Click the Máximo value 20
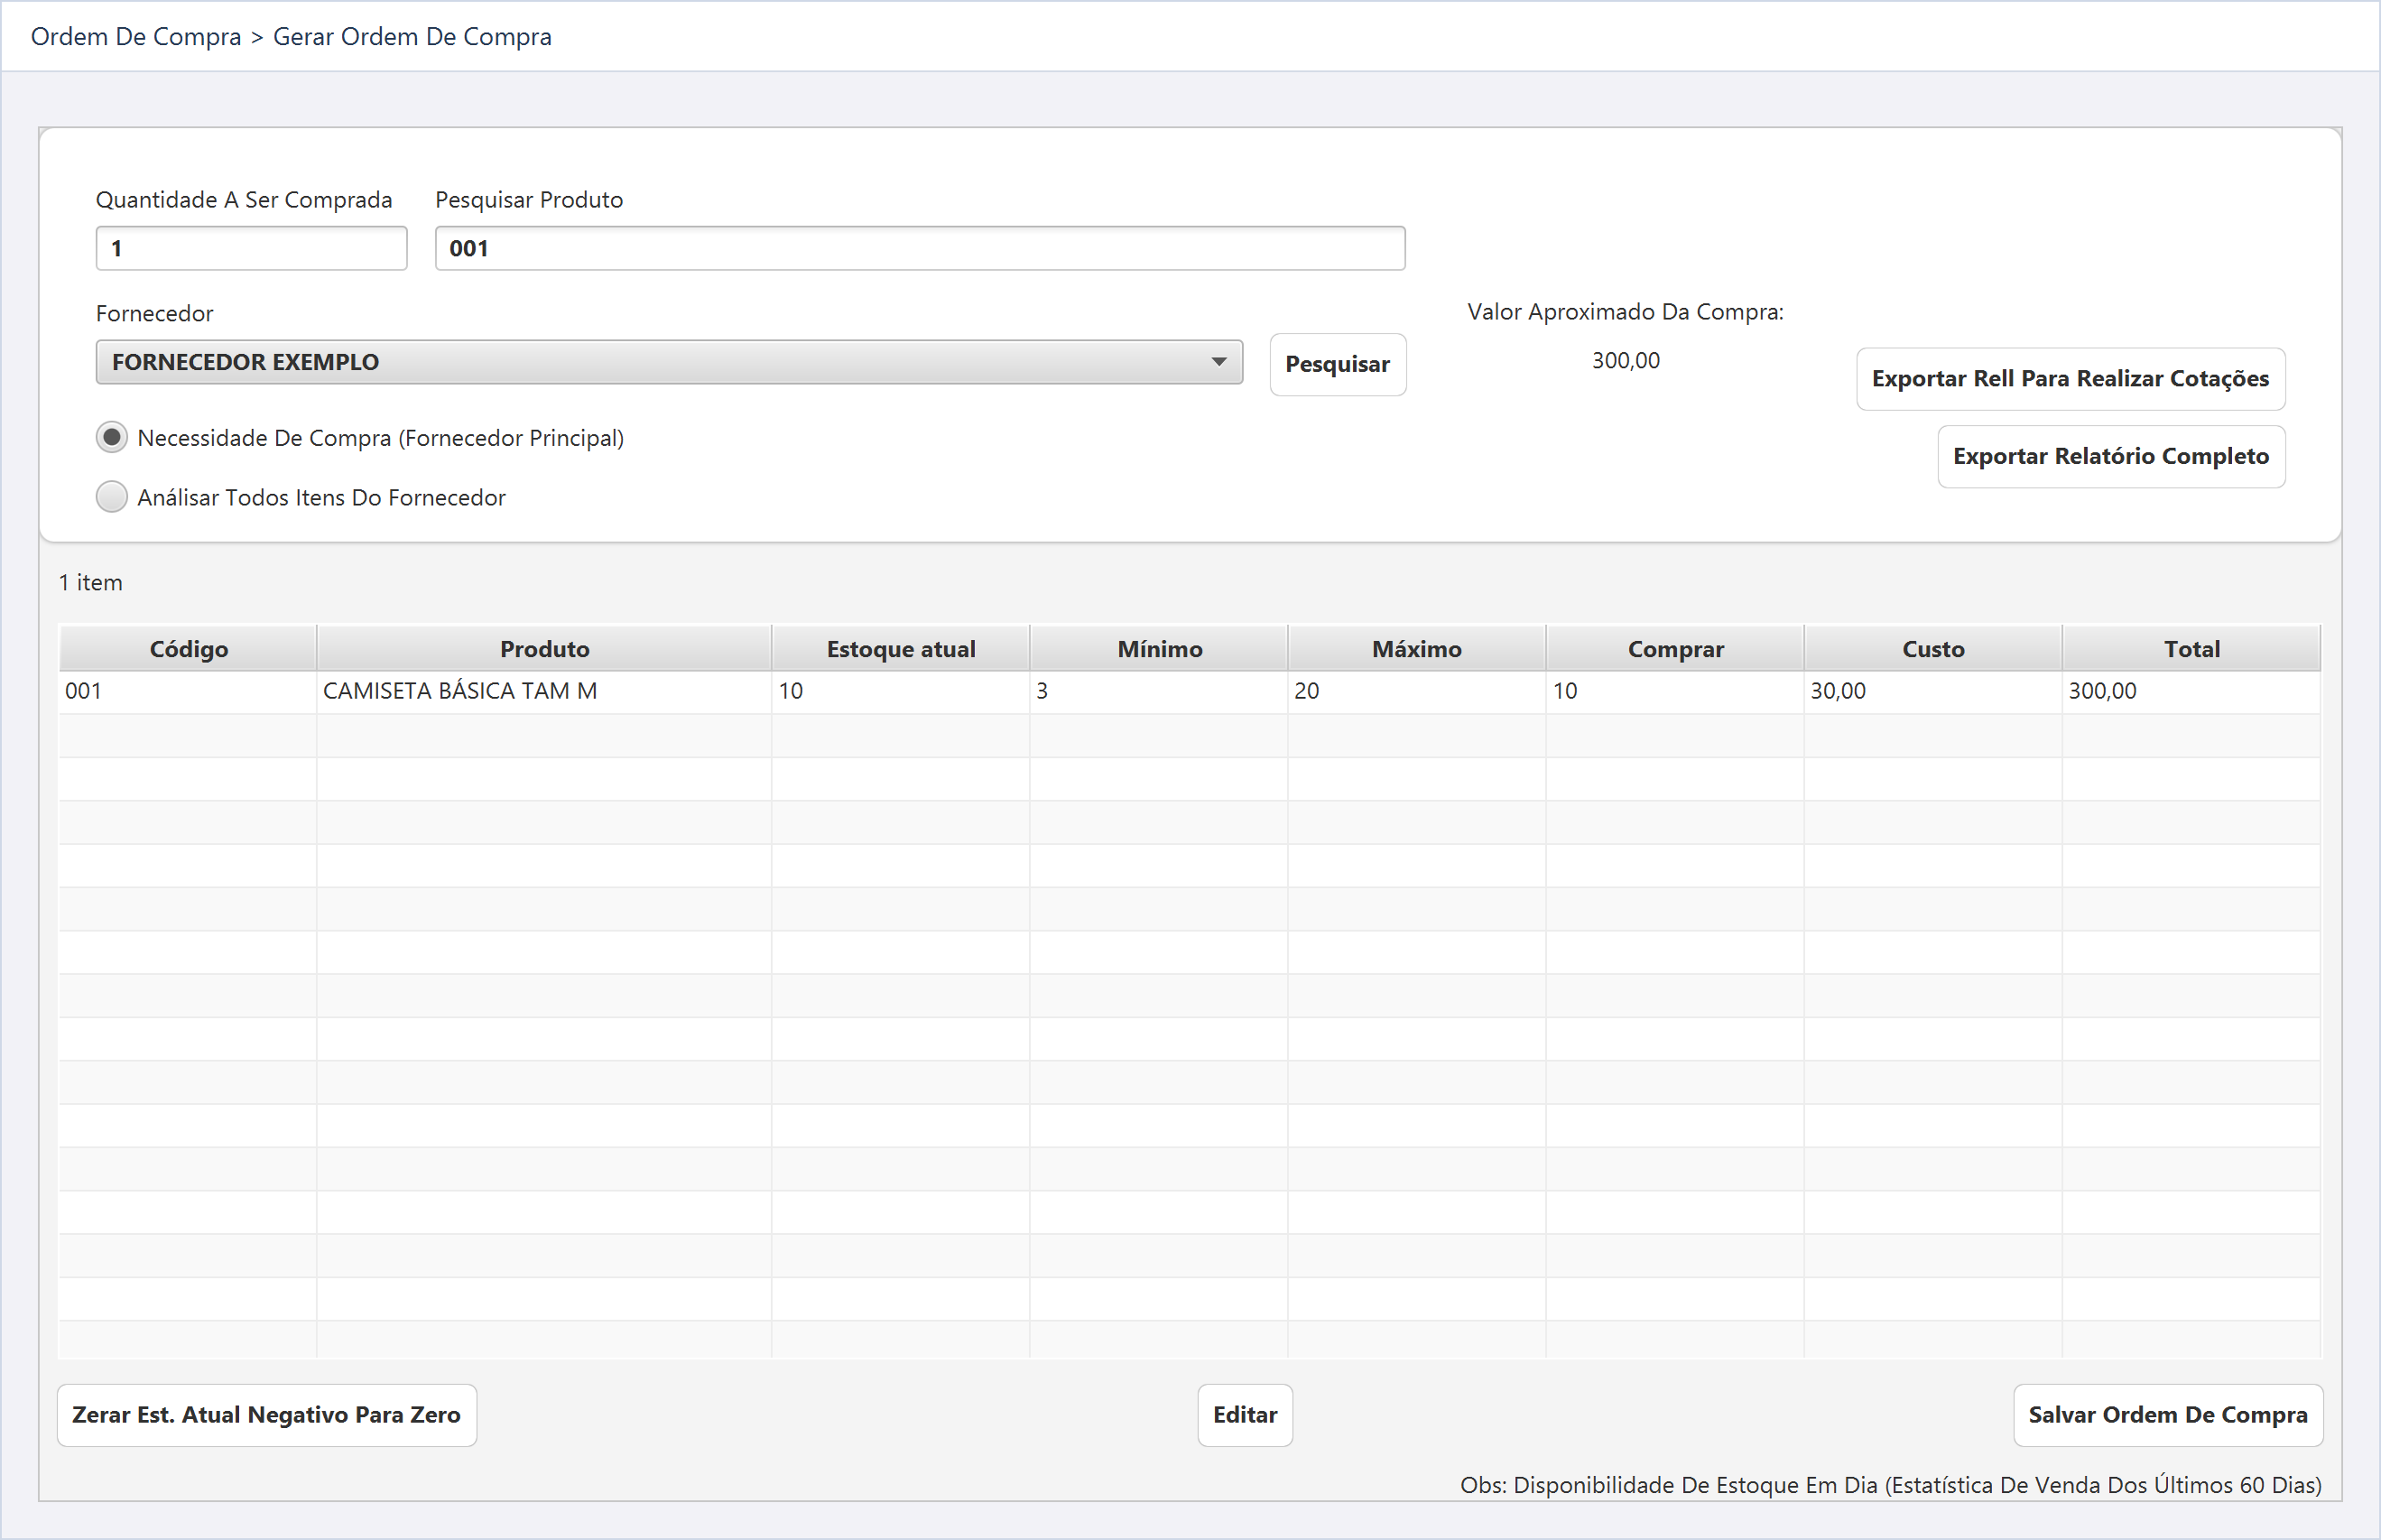 (1416, 691)
